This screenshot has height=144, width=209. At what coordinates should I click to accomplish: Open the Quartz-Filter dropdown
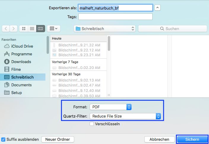coord(125,116)
